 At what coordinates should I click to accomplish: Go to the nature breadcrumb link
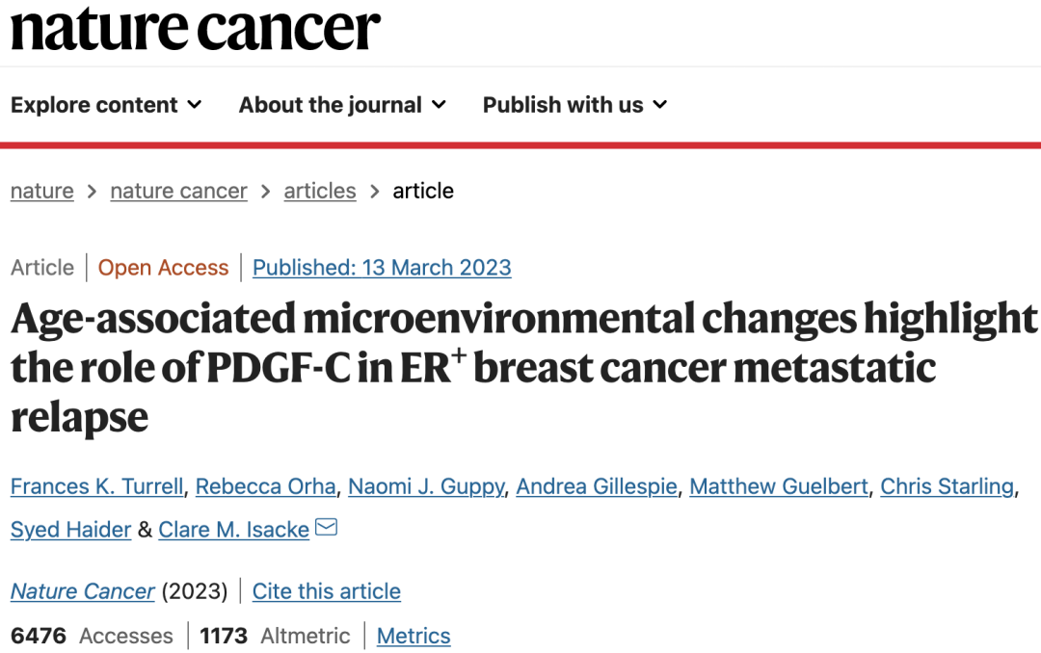(42, 191)
